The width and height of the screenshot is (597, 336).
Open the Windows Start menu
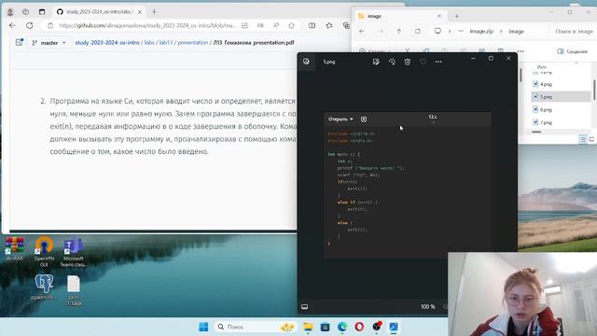click(x=203, y=327)
